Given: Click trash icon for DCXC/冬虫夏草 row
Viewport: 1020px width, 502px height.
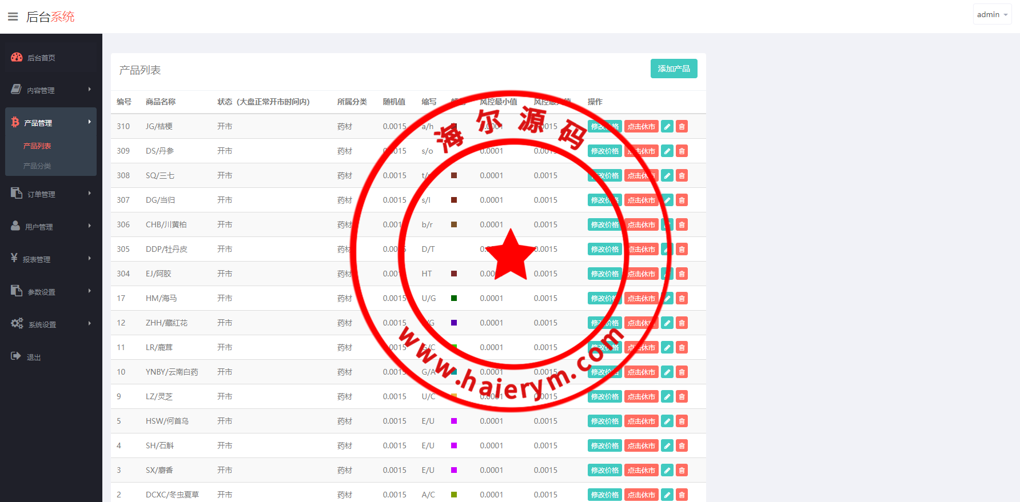Looking at the screenshot, I should pyautogui.click(x=682, y=495).
